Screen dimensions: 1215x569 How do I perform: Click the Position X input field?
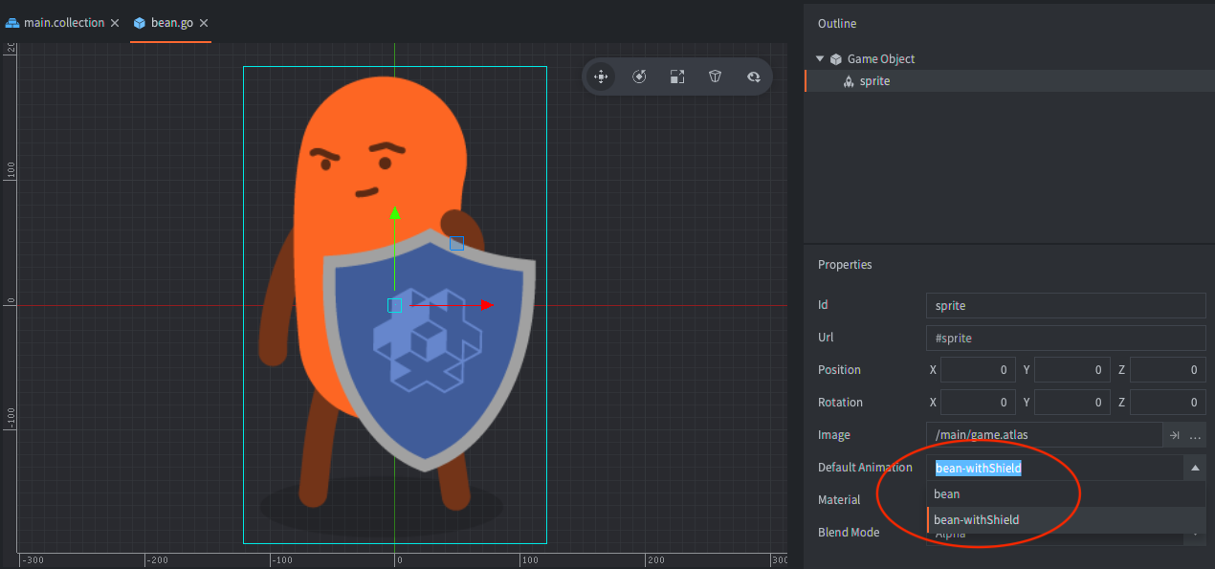[x=978, y=369]
